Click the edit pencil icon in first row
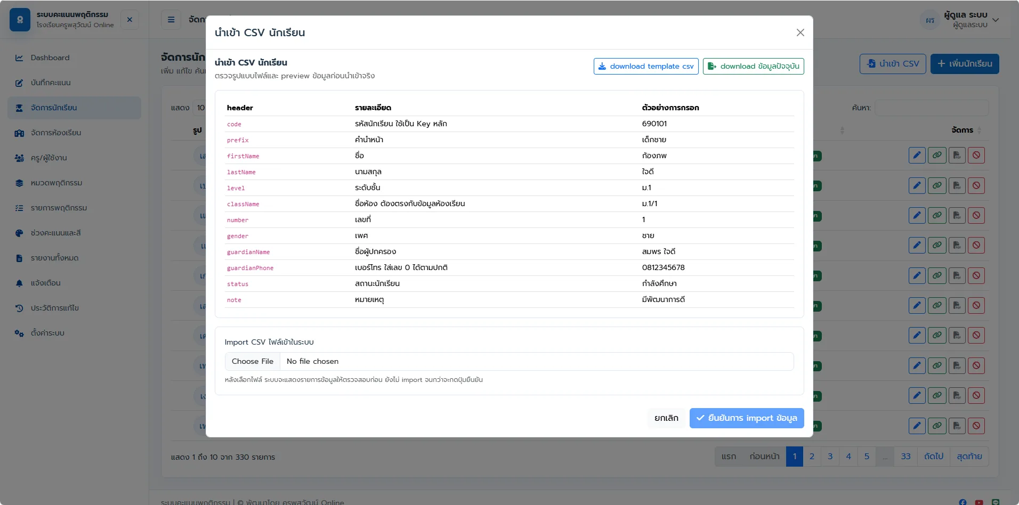Image resolution: width=1019 pixels, height=505 pixels. pos(917,156)
